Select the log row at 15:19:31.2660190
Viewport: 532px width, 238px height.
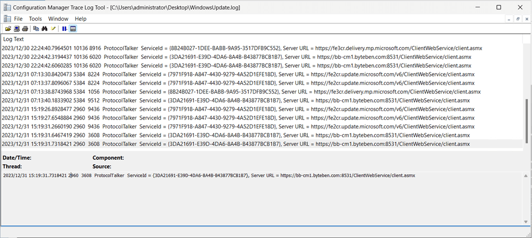click(x=261, y=126)
